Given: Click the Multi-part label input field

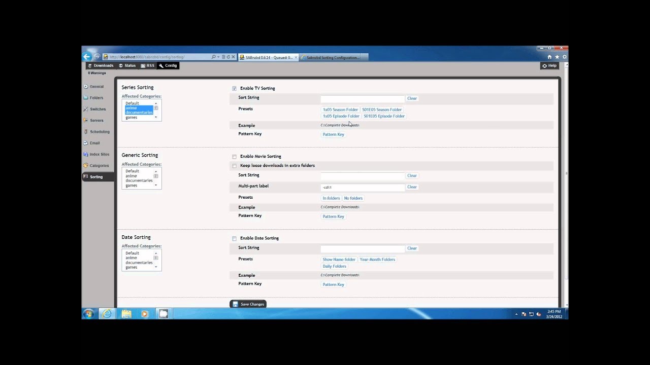Looking at the screenshot, I should (x=363, y=187).
